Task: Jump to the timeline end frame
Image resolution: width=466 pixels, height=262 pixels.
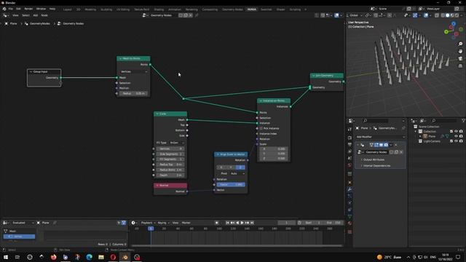Action: tap(252, 223)
